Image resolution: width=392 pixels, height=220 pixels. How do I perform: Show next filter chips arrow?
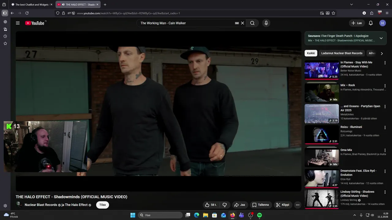click(x=382, y=53)
